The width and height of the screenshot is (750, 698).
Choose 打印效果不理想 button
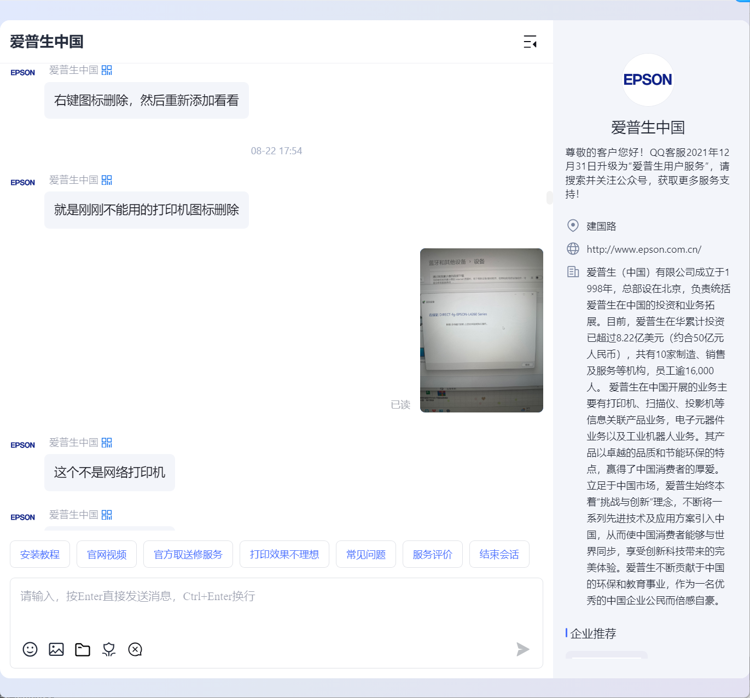(284, 554)
